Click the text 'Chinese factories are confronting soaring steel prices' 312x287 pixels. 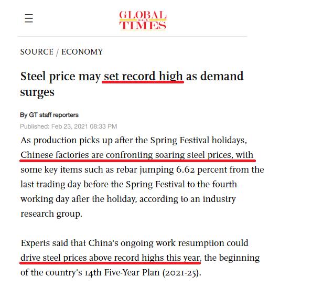click(x=126, y=155)
